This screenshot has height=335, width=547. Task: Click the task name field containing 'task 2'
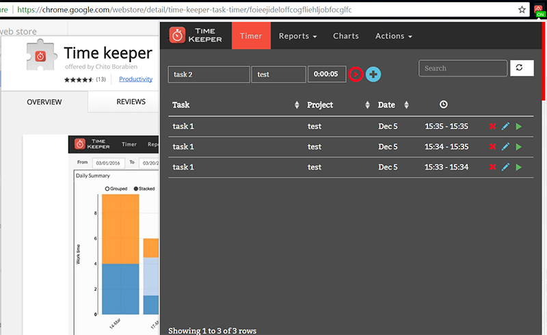point(209,75)
